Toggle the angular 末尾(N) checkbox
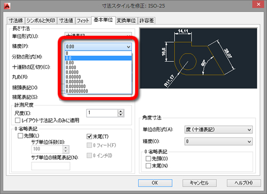This screenshot has height=194, width=267. click(x=148, y=166)
